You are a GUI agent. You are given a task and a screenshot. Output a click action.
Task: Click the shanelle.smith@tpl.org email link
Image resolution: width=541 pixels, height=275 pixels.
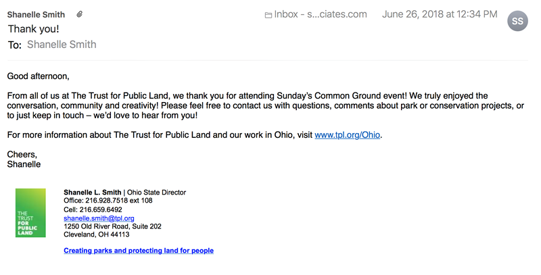click(x=99, y=218)
